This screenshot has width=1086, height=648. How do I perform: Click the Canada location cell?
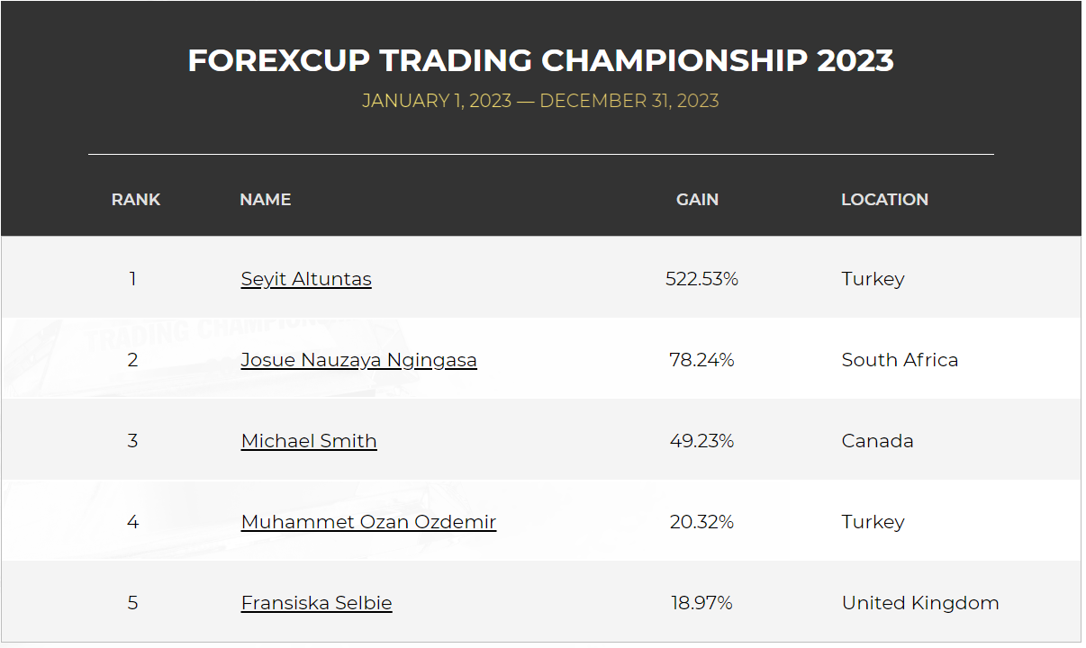pos(877,441)
